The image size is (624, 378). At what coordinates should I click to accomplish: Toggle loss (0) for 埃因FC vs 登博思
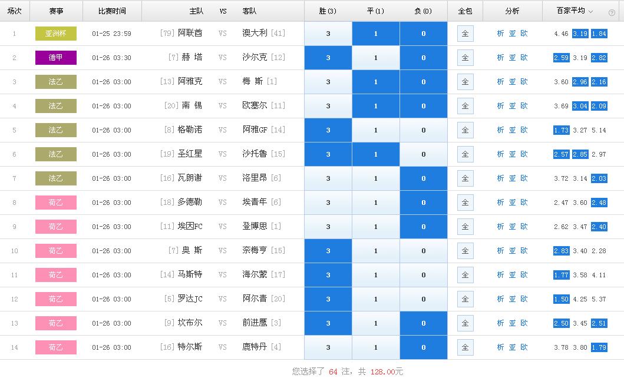[424, 227]
